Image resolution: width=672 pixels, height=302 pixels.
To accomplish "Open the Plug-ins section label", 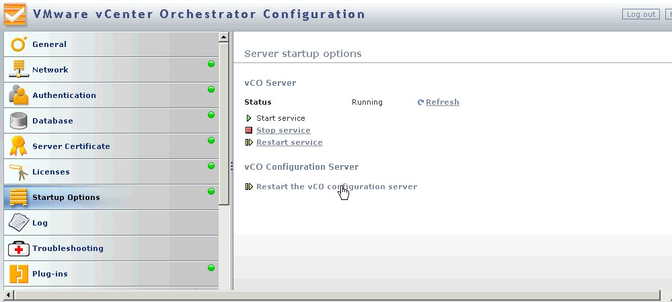I will coord(50,274).
